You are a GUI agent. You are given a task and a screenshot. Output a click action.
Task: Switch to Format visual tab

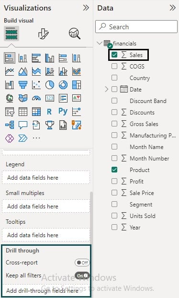(44, 34)
